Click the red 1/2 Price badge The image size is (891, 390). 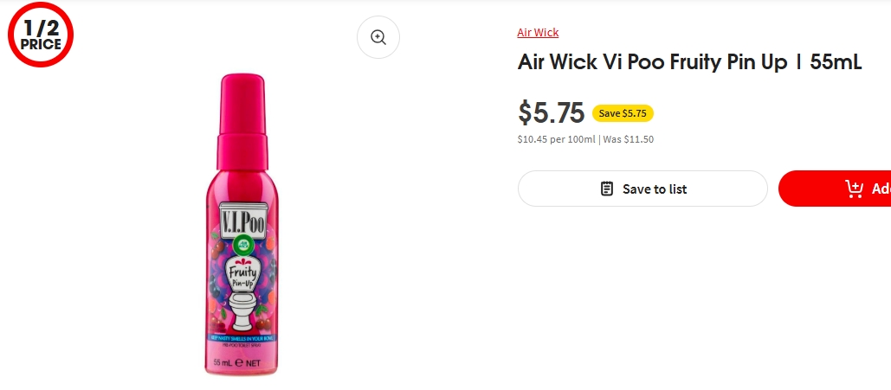pyautogui.click(x=41, y=35)
